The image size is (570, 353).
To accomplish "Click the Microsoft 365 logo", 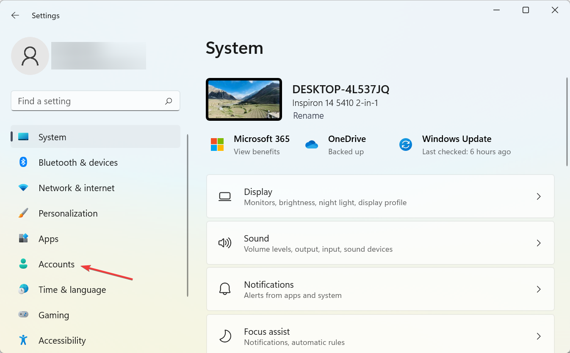I will coord(217,144).
